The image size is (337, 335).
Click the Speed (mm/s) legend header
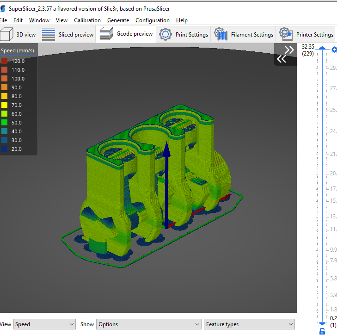point(18,50)
